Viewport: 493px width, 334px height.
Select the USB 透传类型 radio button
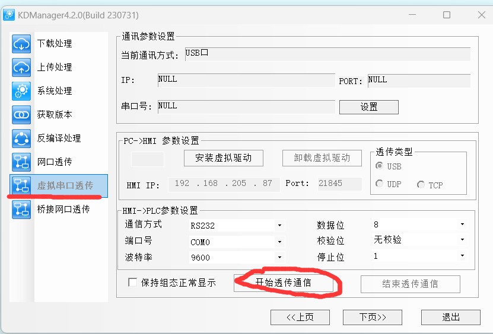(380, 166)
